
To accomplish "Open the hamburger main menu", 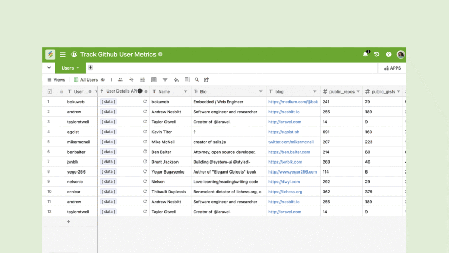I will [x=63, y=54].
